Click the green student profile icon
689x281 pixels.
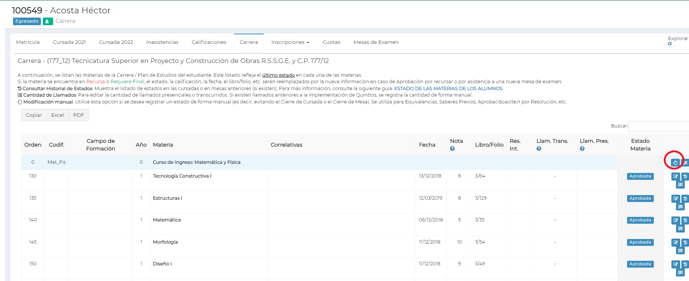pos(48,21)
